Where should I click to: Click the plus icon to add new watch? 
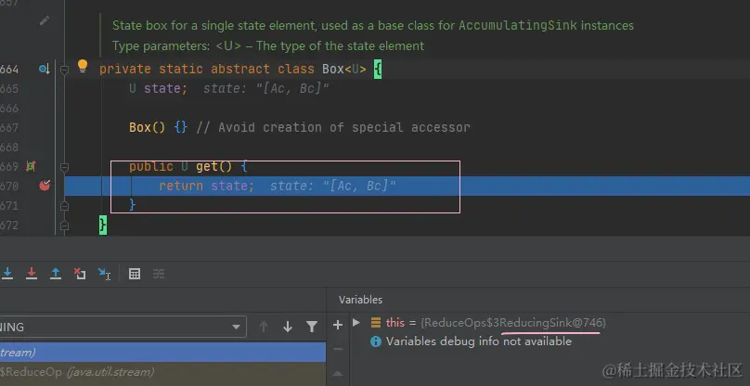338,326
